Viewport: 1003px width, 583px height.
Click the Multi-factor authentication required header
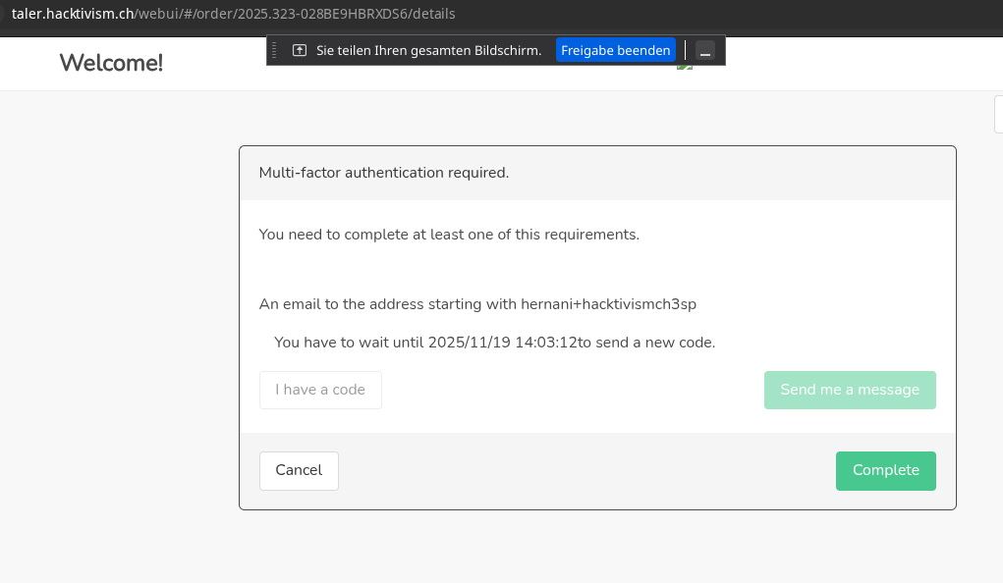(x=383, y=173)
